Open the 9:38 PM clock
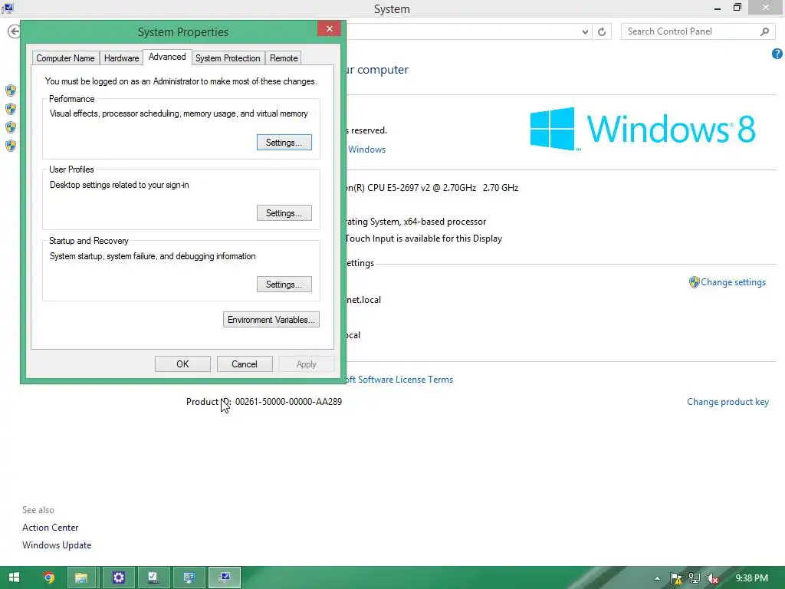The height and width of the screenshot is (589, 785). (x=751, y=578)
